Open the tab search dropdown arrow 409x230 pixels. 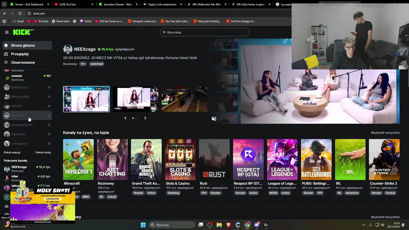point(4,4)
